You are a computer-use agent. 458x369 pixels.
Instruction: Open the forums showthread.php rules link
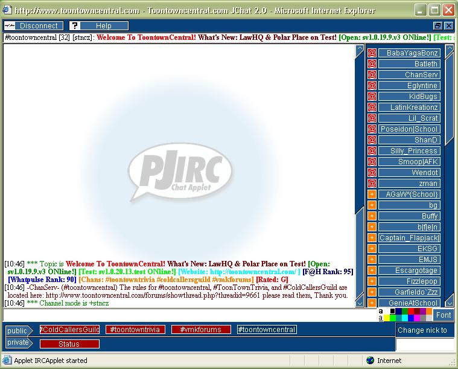153,295
